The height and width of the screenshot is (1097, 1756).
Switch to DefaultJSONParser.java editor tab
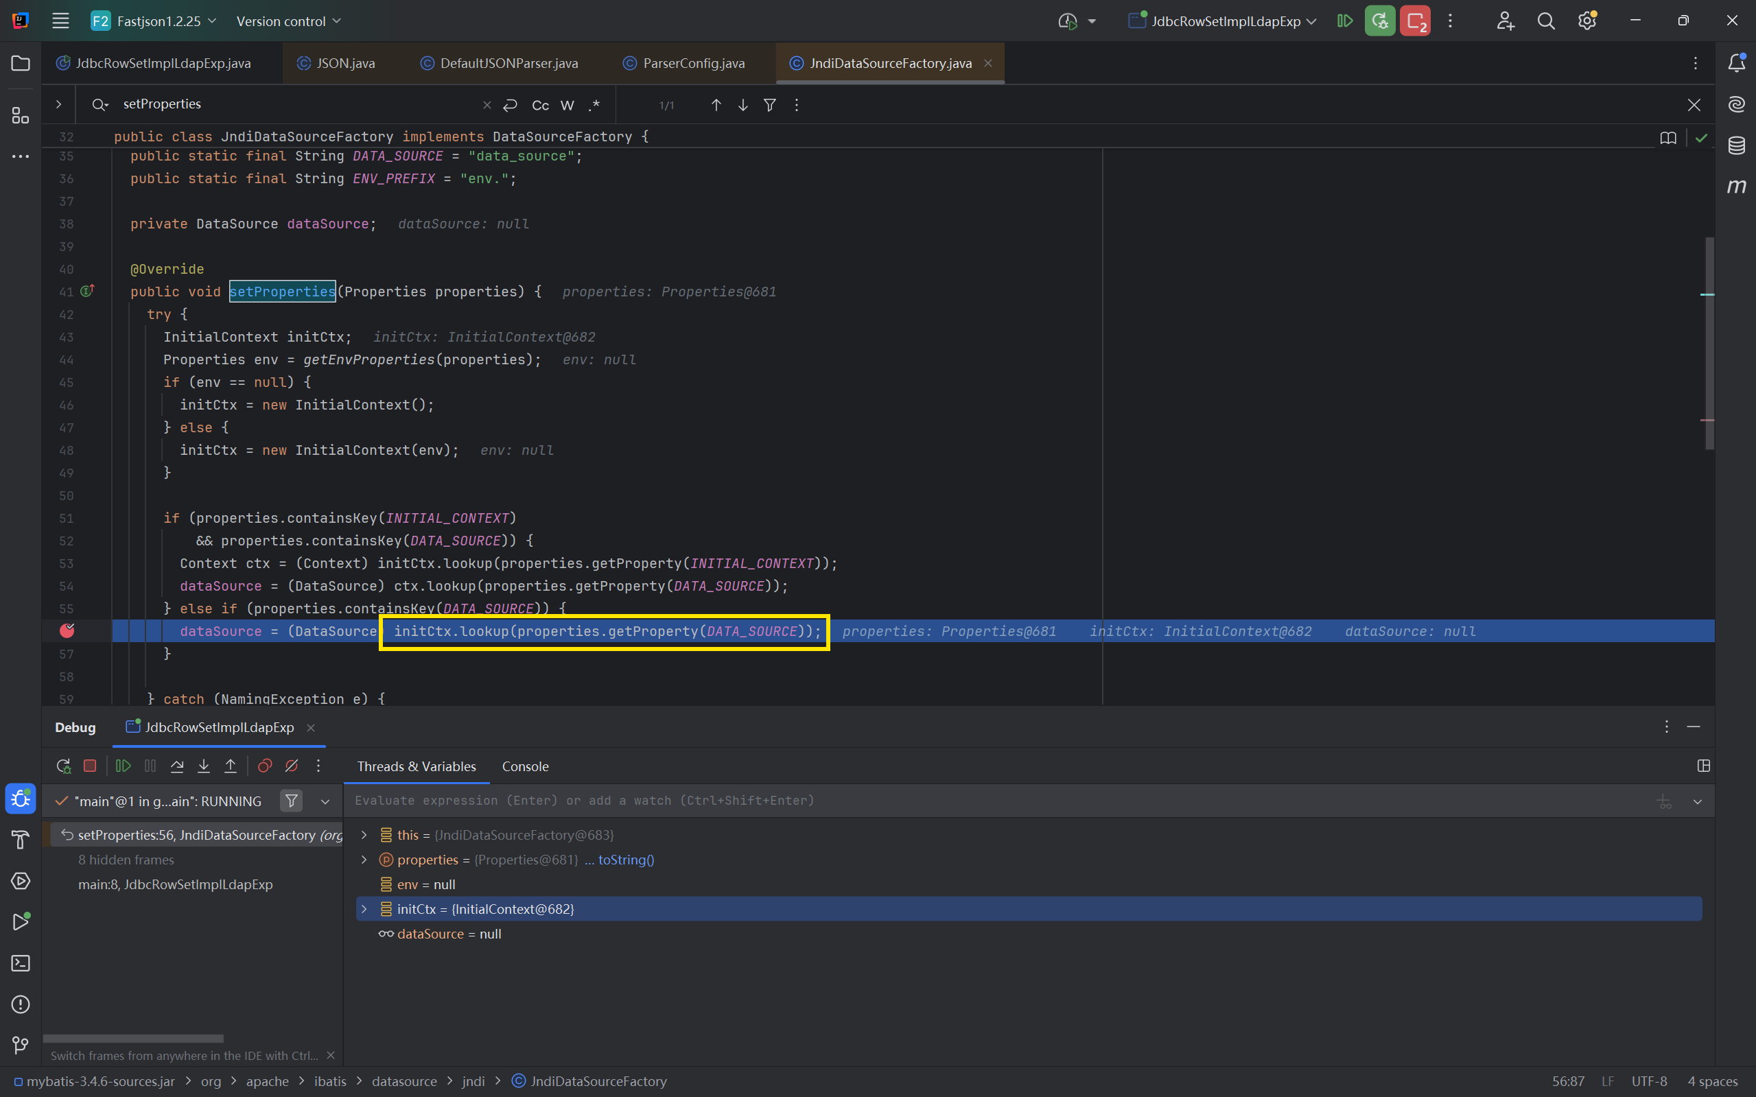point(500,63)
